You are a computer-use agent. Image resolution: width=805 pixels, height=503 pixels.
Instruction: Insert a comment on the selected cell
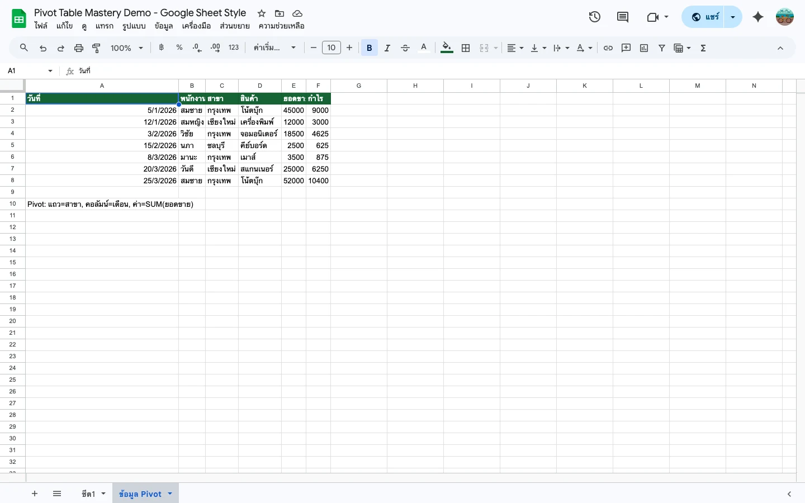[626, 48]
